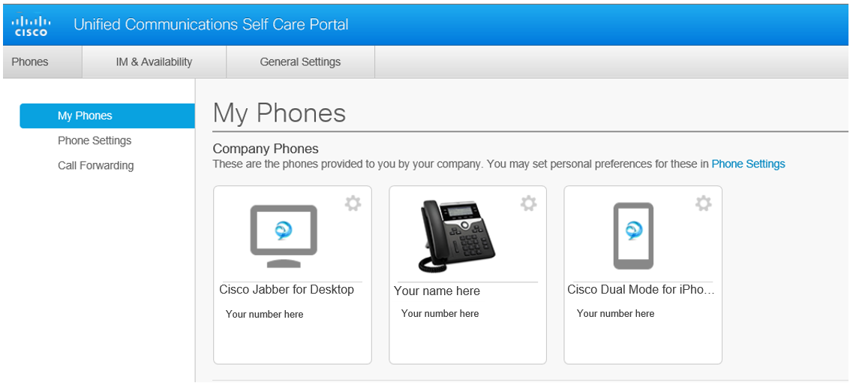Screen dimensions: 853x386
Task: Click the Cisco logo in header
Action: click(x=30, y=25)
